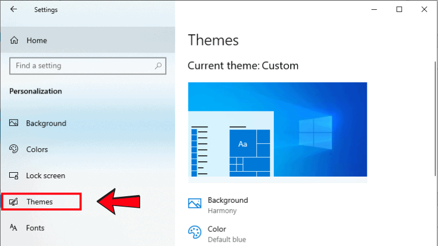This screenshot has width=438, height=246.
Task: Click the magnifier icon in the search box
Action: tap(159, 66)
